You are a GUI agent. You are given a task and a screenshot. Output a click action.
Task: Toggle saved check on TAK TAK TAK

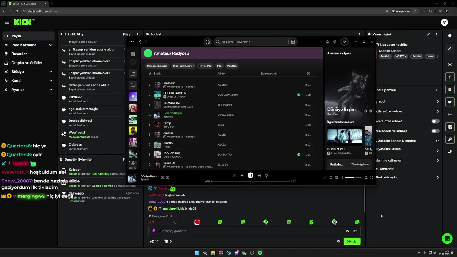[299, 155]
